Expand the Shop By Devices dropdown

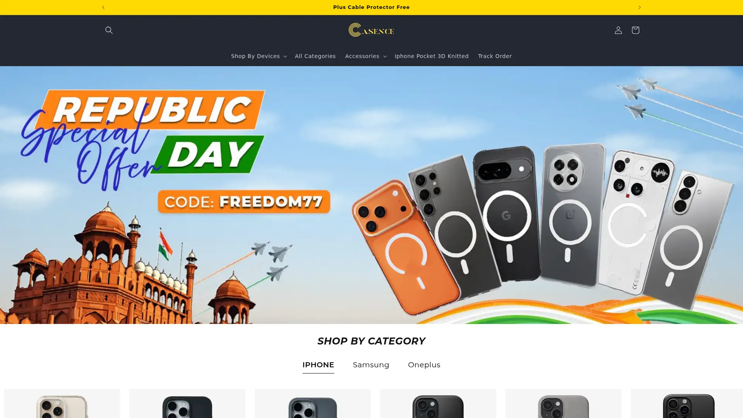click(259, 56)
